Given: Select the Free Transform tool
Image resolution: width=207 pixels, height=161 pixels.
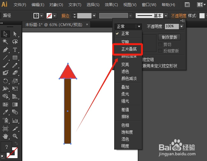Looking at the screenshot, I should pyautogui.click(x=15, y=89).
